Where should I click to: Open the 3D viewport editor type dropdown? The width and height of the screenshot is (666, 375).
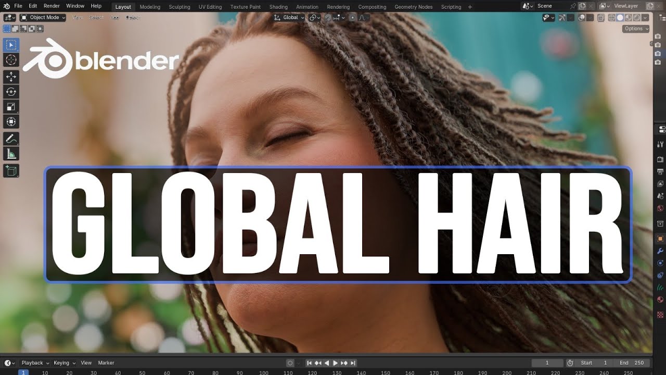(10, 17)
